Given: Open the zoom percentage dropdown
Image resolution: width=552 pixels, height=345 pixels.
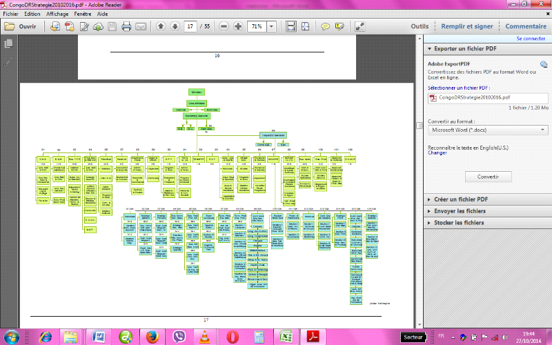Looking at the screenshot, I should pyautogui.click(x=271, y=27).
